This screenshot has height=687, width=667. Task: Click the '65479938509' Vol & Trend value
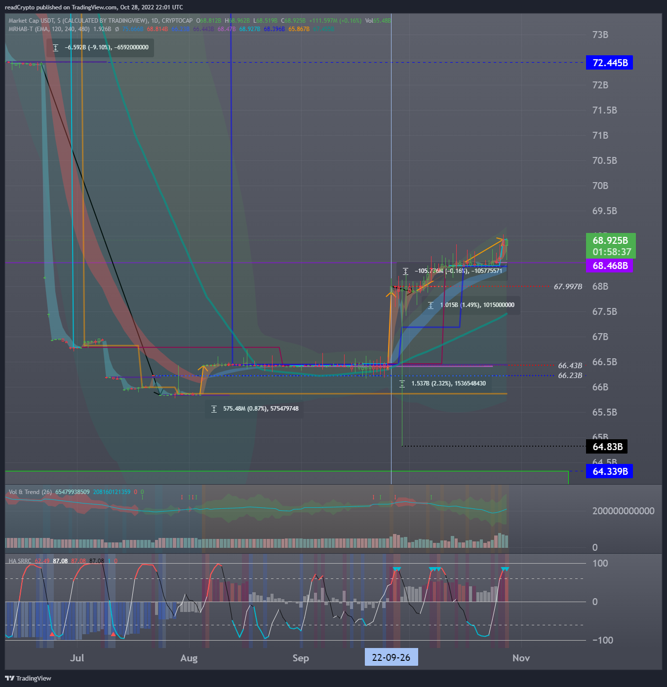click(73, 492)
